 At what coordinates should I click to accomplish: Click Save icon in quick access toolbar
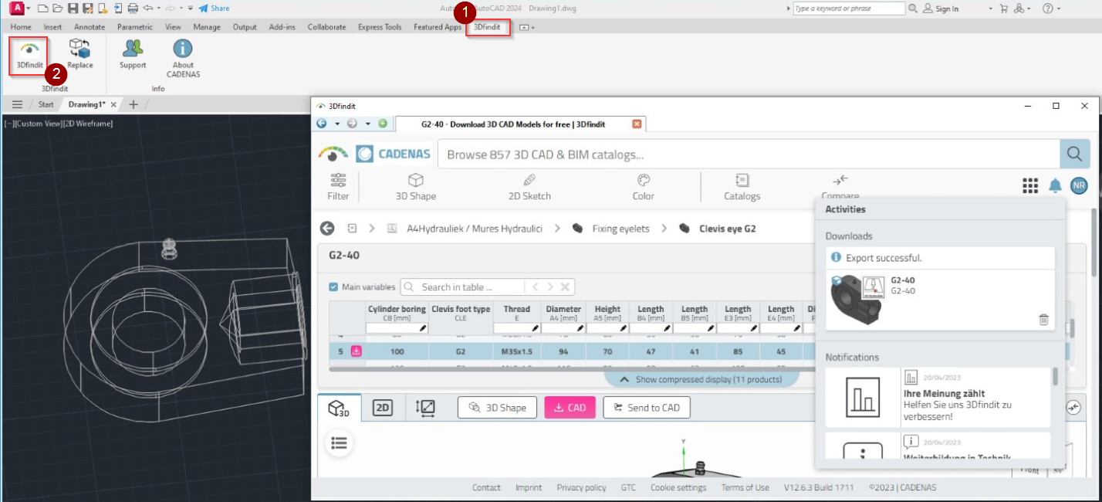click(73, 8)
